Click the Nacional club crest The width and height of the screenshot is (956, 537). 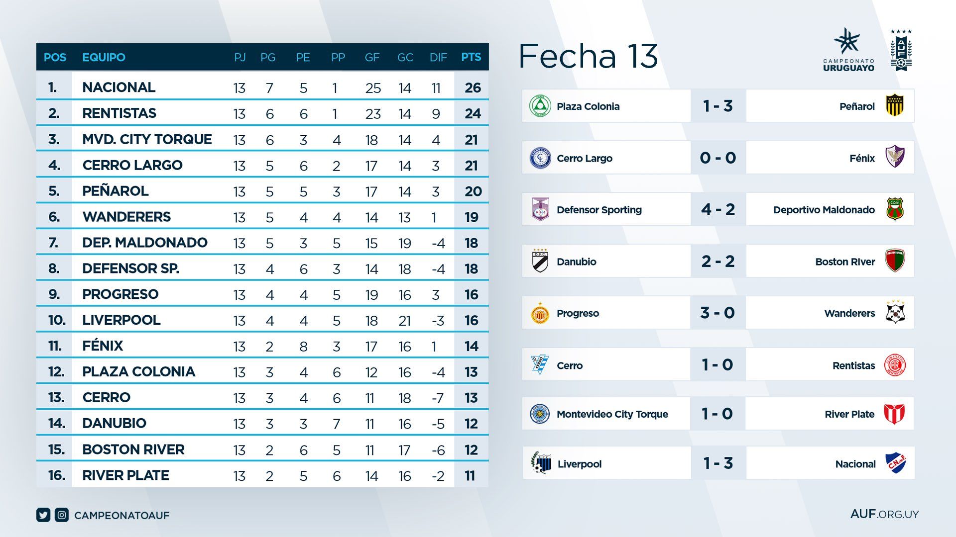(x=895, y=463)
